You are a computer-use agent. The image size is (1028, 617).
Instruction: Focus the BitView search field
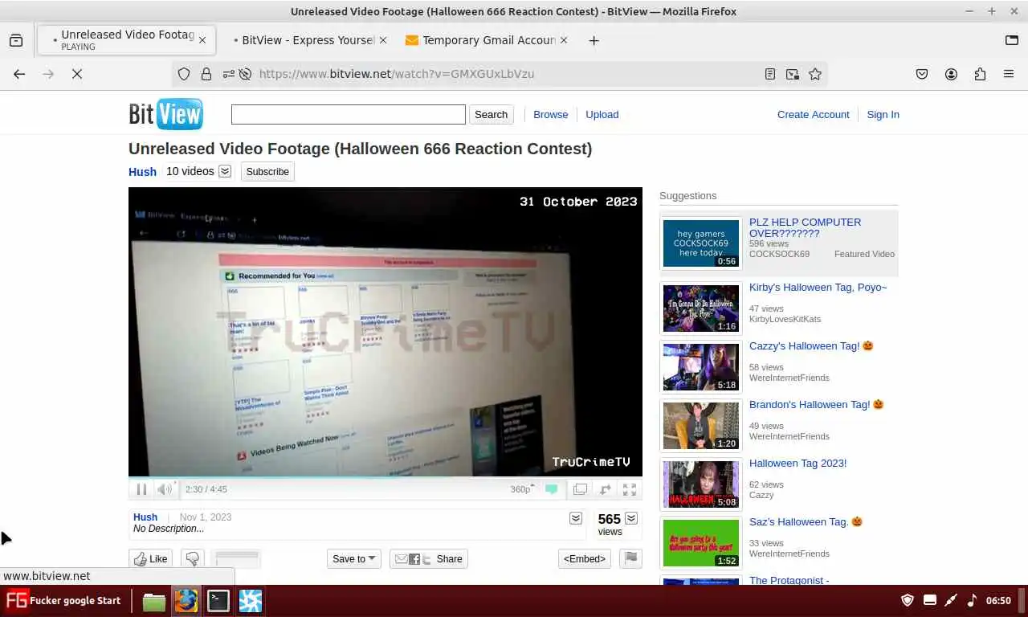tap(349, 114)
